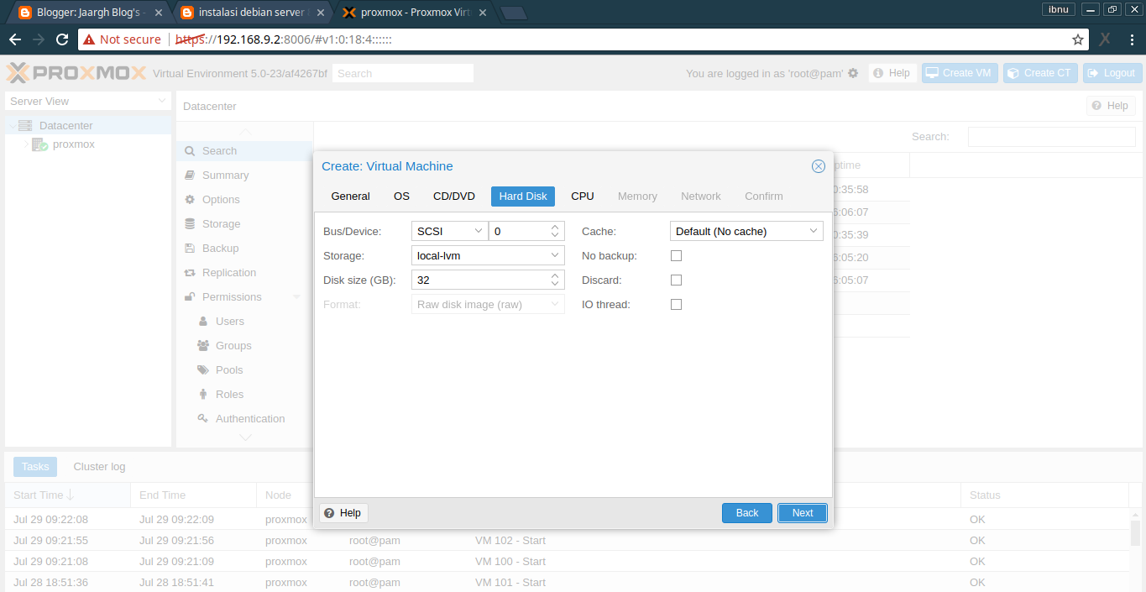The width and height of the screenshot is (1146, 592).
Task: Click the Create CT button
Action: [1039, 73]
